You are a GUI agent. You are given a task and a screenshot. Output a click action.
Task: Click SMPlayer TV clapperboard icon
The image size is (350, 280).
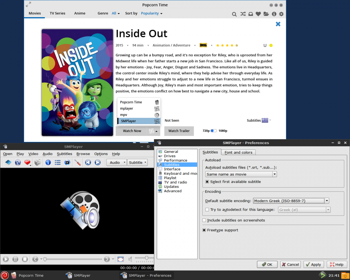[x=67, y=162]
